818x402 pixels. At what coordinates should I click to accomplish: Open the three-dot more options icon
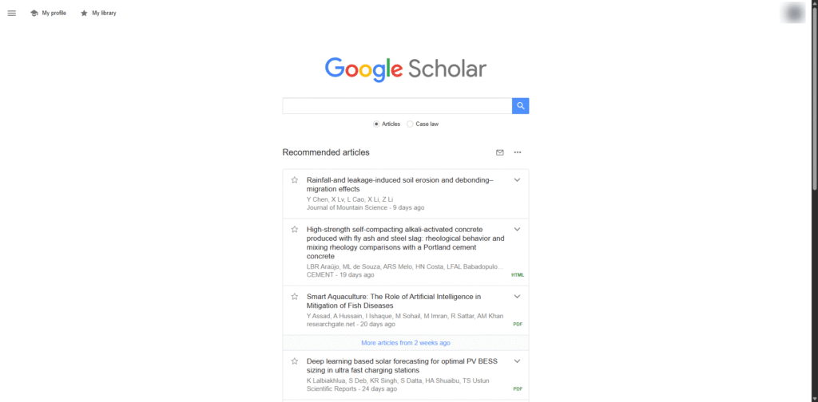point(518,152)
